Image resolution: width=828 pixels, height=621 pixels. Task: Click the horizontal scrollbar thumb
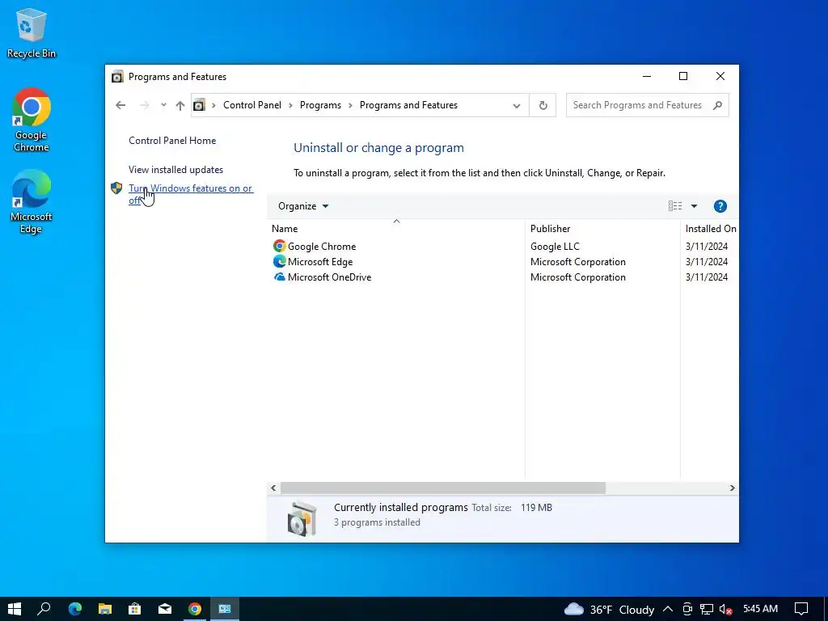click(443, 488)
